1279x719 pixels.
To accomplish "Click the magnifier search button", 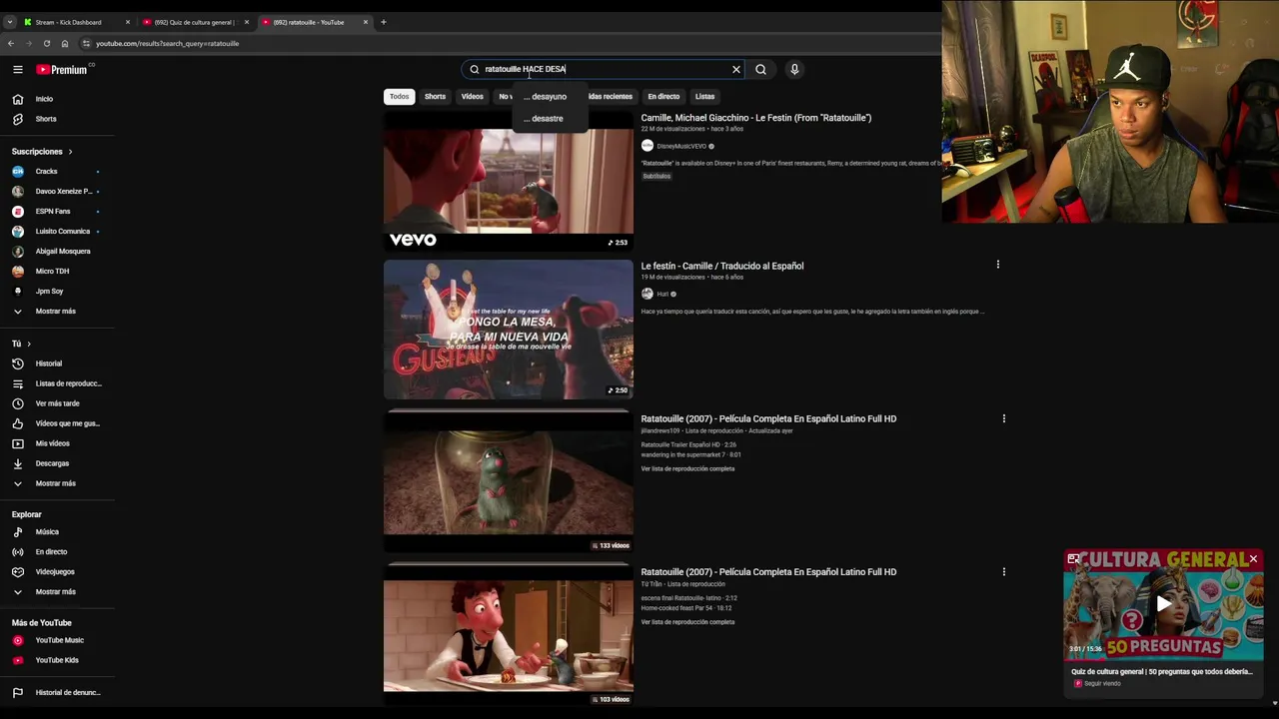I will [x=760, y=69].
